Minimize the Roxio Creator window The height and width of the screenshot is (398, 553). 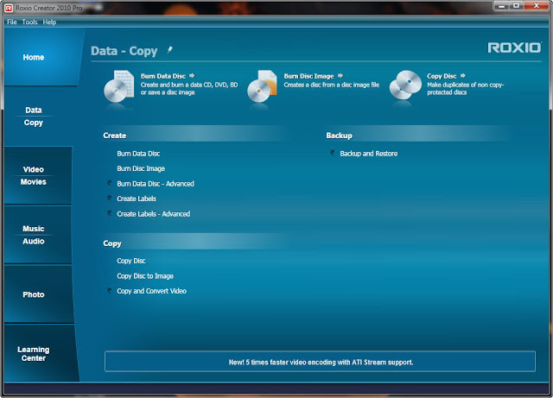[x=501, y=6]
